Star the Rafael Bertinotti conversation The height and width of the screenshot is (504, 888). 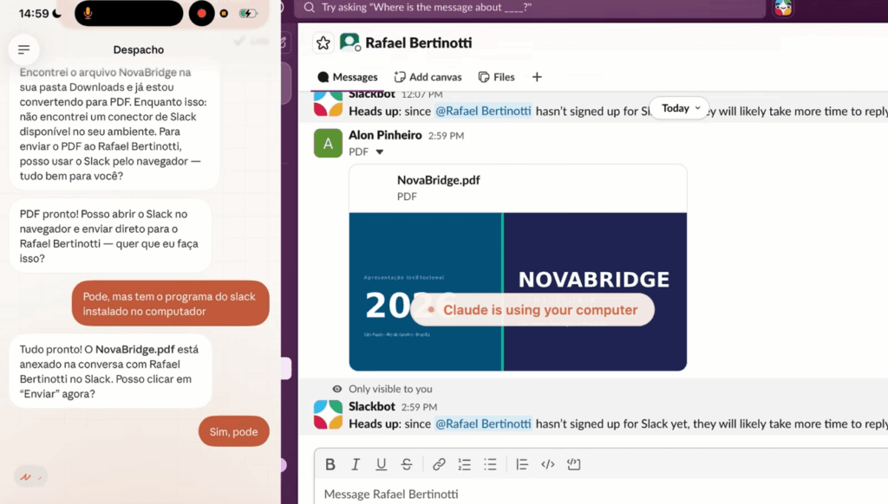pos(323,43)
